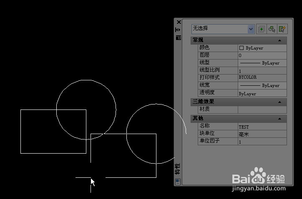Click the 打印样式 BYCOLOR value
Screen dimensions: 302x199
pyautogui.click(x=262, y=78)
